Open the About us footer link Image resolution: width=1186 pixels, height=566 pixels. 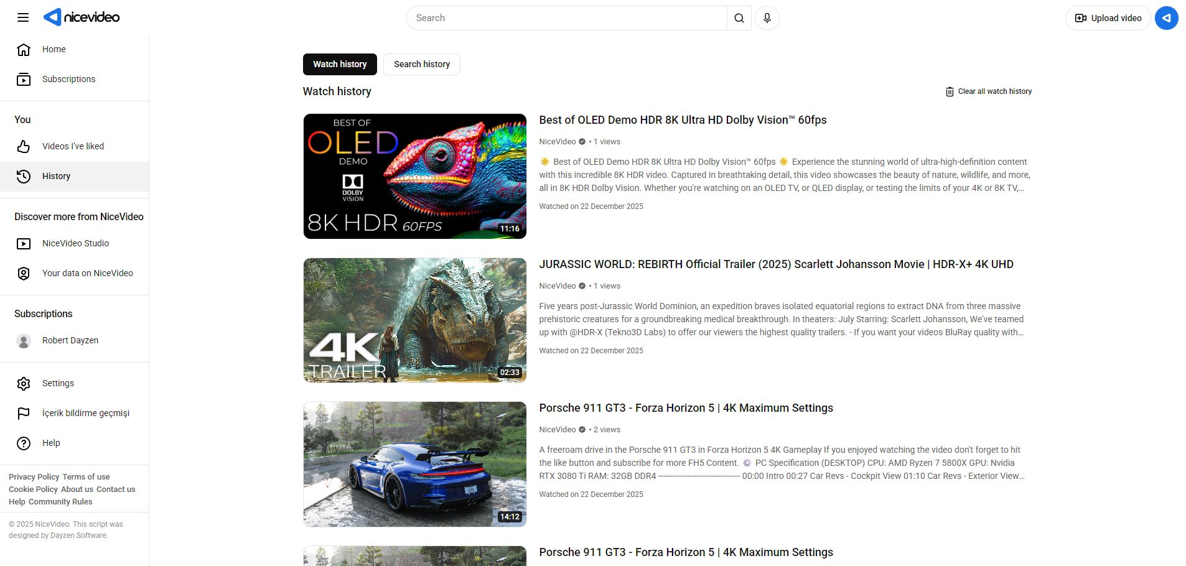pyautogui.click(x=77, y=489)
